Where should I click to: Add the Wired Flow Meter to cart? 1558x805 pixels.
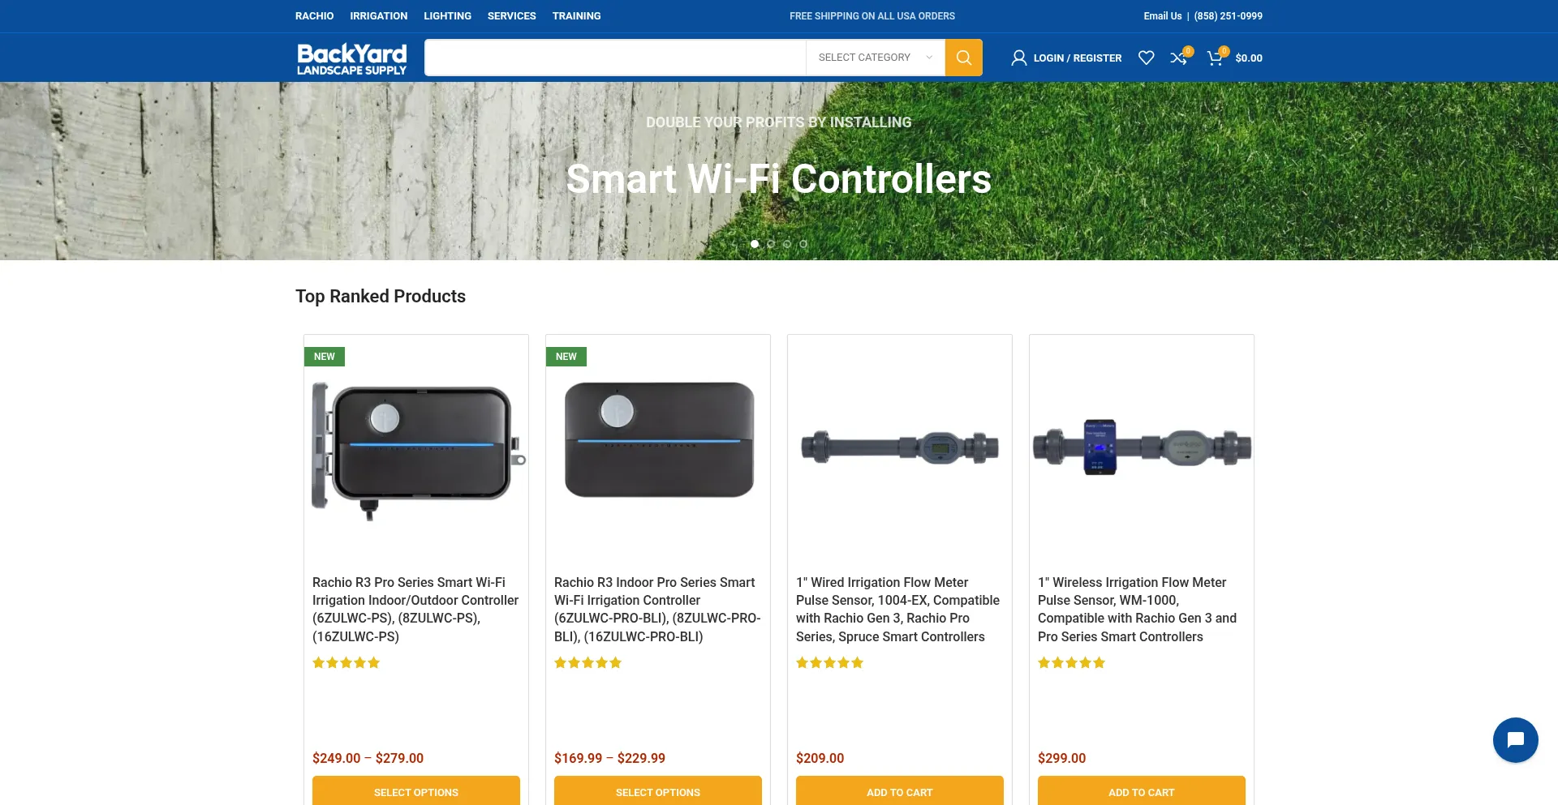coord(900,791)
